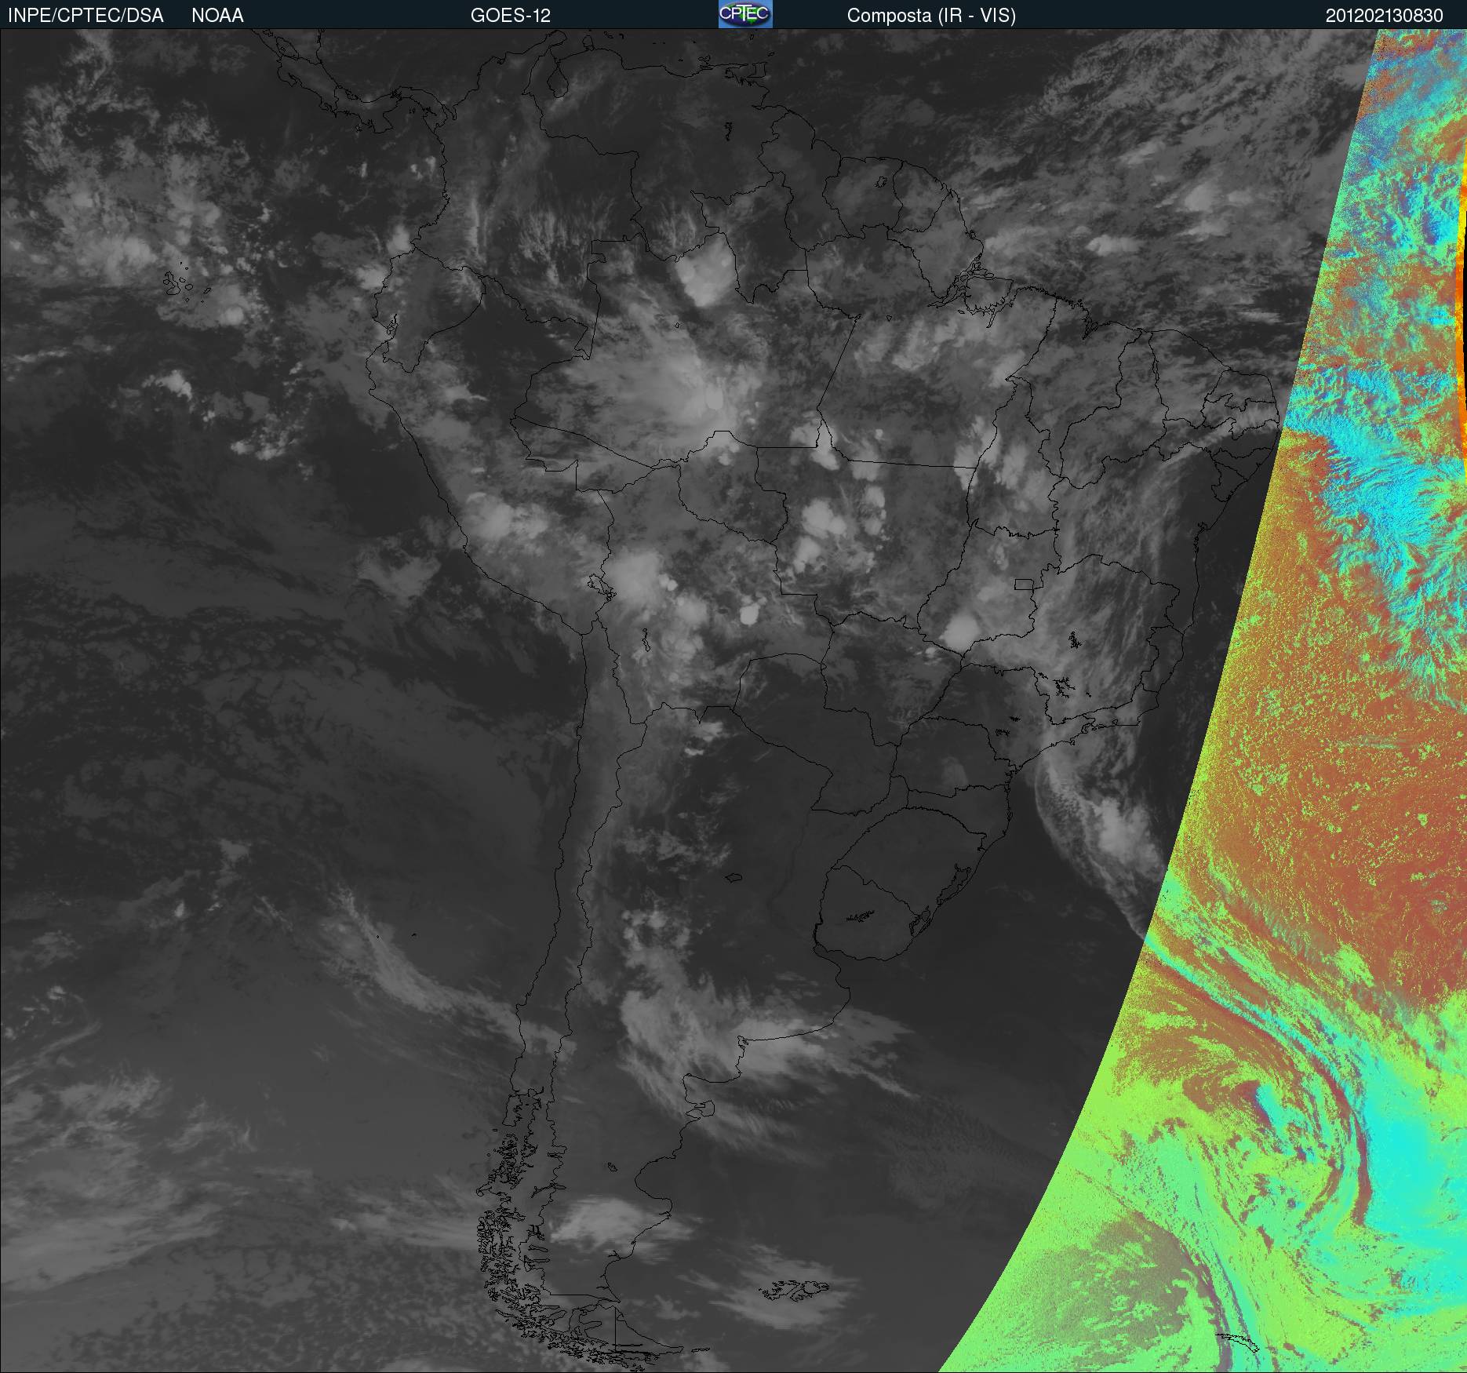The height and width of the screenshot is (1373, 1467).
Task: Click the 201202130830 timestamp
Action: point(1385,16)
